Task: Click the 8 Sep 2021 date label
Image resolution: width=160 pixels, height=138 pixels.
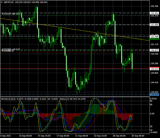Action: point(6,136)
